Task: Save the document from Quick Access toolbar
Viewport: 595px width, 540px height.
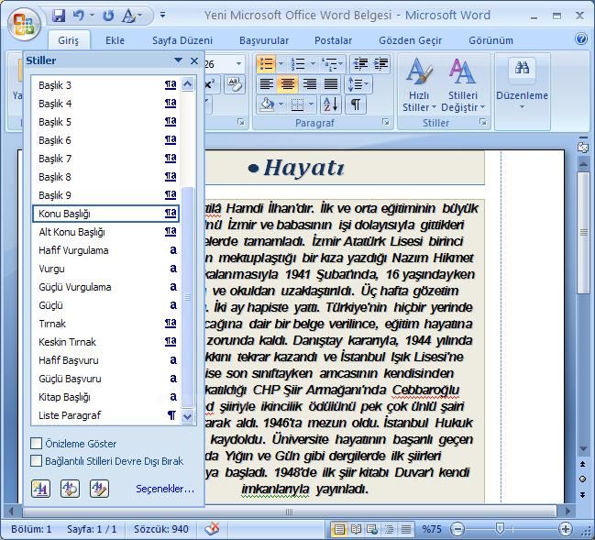Action: tap(59, 16)
